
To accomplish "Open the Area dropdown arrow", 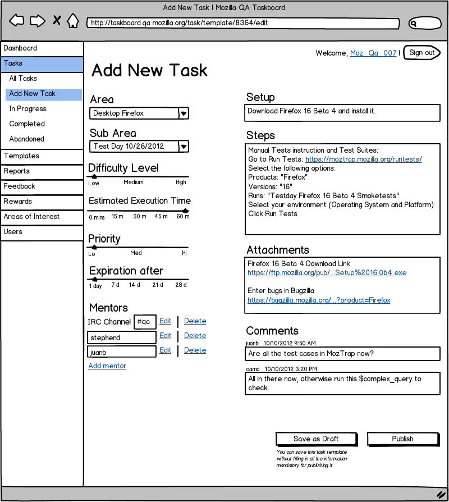I will [x=184, y=113].
